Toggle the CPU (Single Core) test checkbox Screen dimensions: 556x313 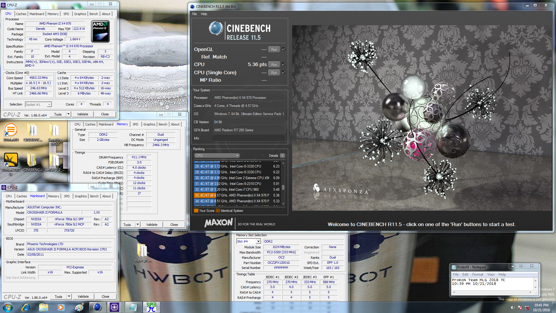point(284,72)
